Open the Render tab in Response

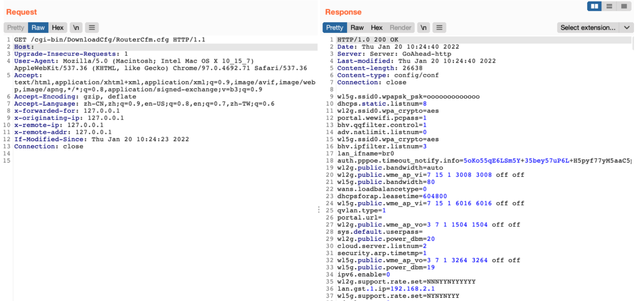pos(400,28)
